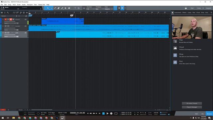This screenshot has height=120, width=213.
Task: Open the inspector 'i' icon
Action: point(5,13)
